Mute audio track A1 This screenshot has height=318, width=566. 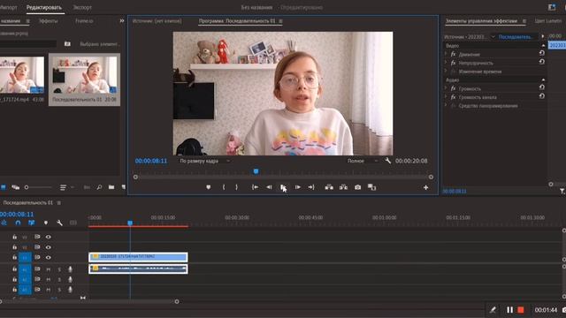tap(48, 269)
